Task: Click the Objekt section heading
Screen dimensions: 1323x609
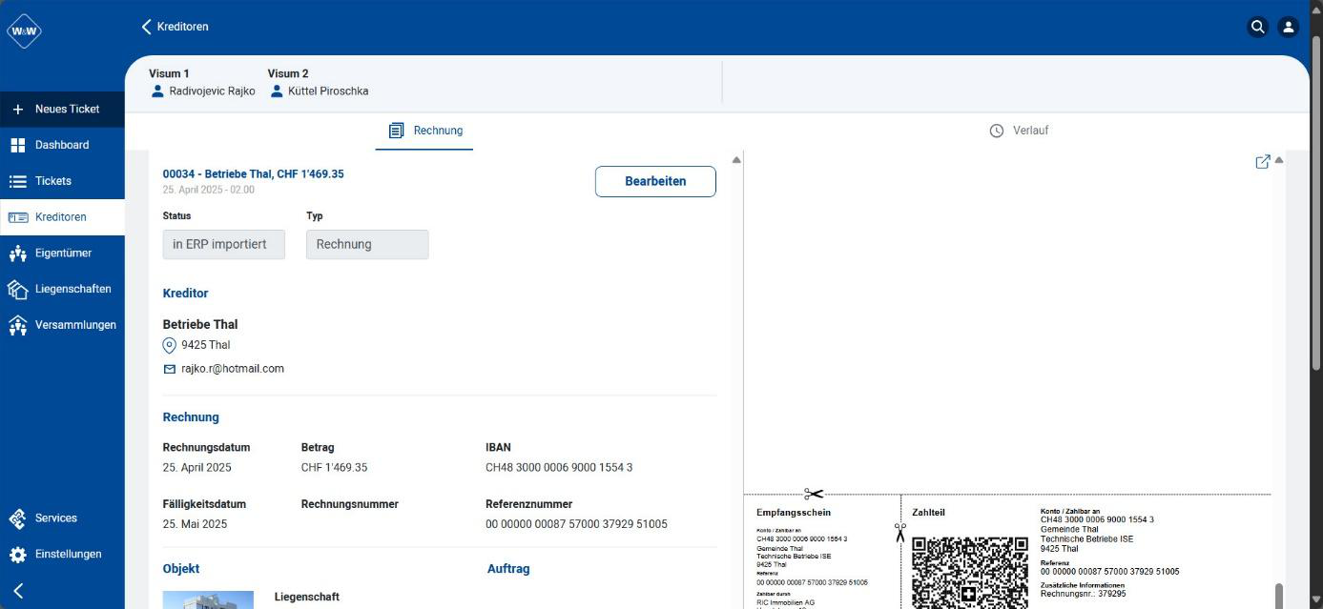Action: tap(181, 569)
